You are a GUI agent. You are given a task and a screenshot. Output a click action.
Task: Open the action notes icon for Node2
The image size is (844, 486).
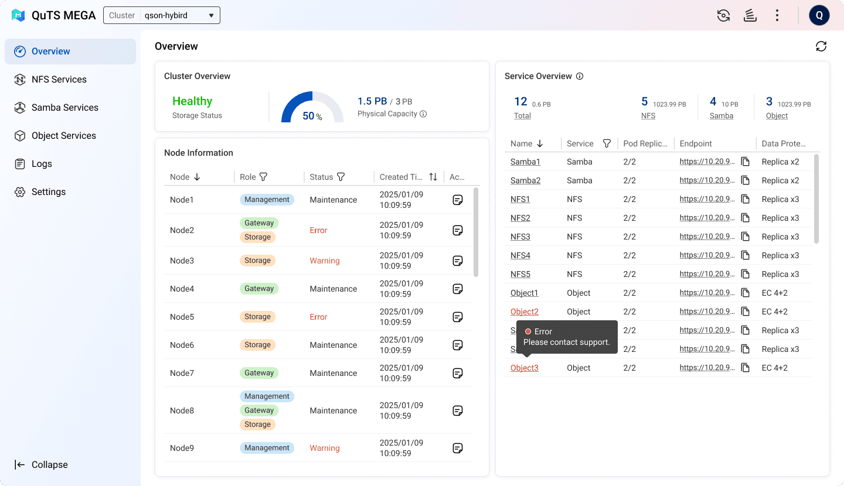click(458, 230)
